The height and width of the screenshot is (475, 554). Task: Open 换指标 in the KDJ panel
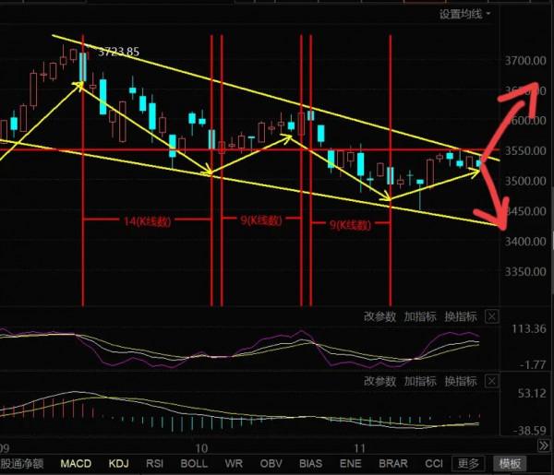click(x=460, y=316)
